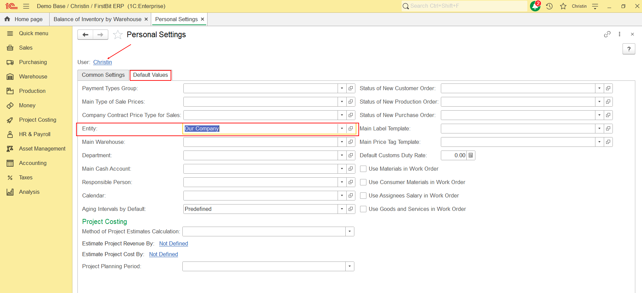Check Use Consumer Materials in Work Order

(x=363, y=182)
